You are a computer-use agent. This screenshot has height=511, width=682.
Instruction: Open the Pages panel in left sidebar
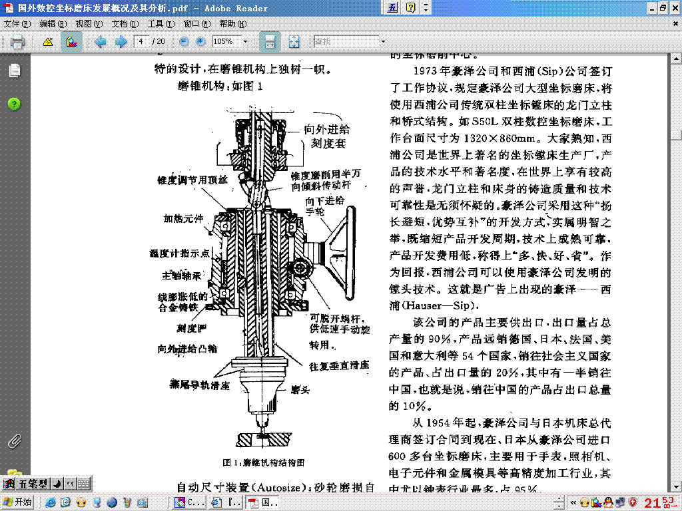[x=15, y=71]
